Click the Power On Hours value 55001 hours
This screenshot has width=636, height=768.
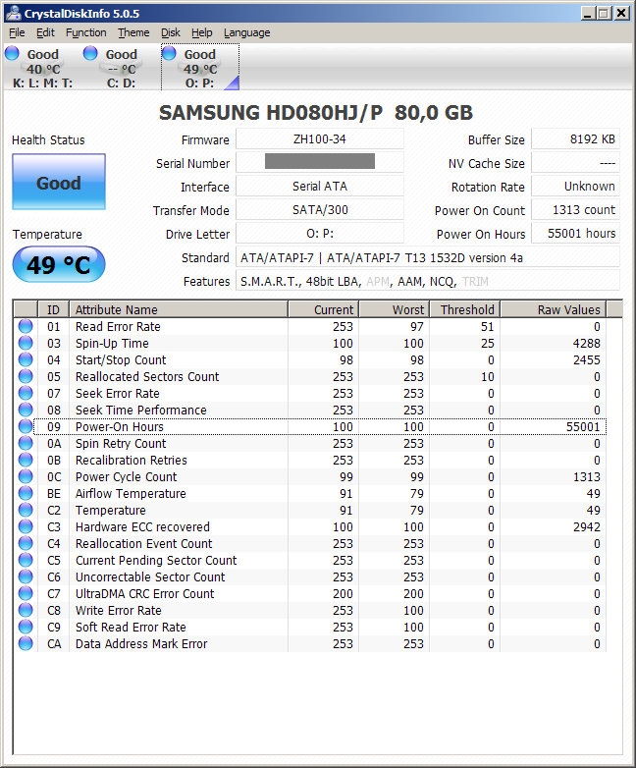tap(575, 233)
